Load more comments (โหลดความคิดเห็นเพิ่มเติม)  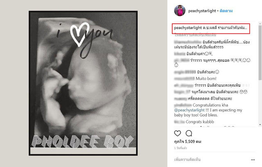[194, 36]
